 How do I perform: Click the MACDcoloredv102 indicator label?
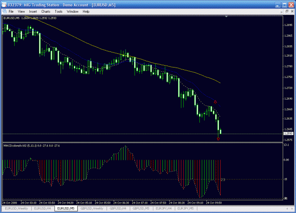[32, 145]
